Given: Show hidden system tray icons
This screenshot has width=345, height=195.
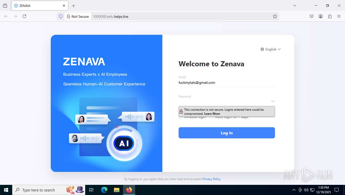Looking at the screenshot, I should pos(294,190).
